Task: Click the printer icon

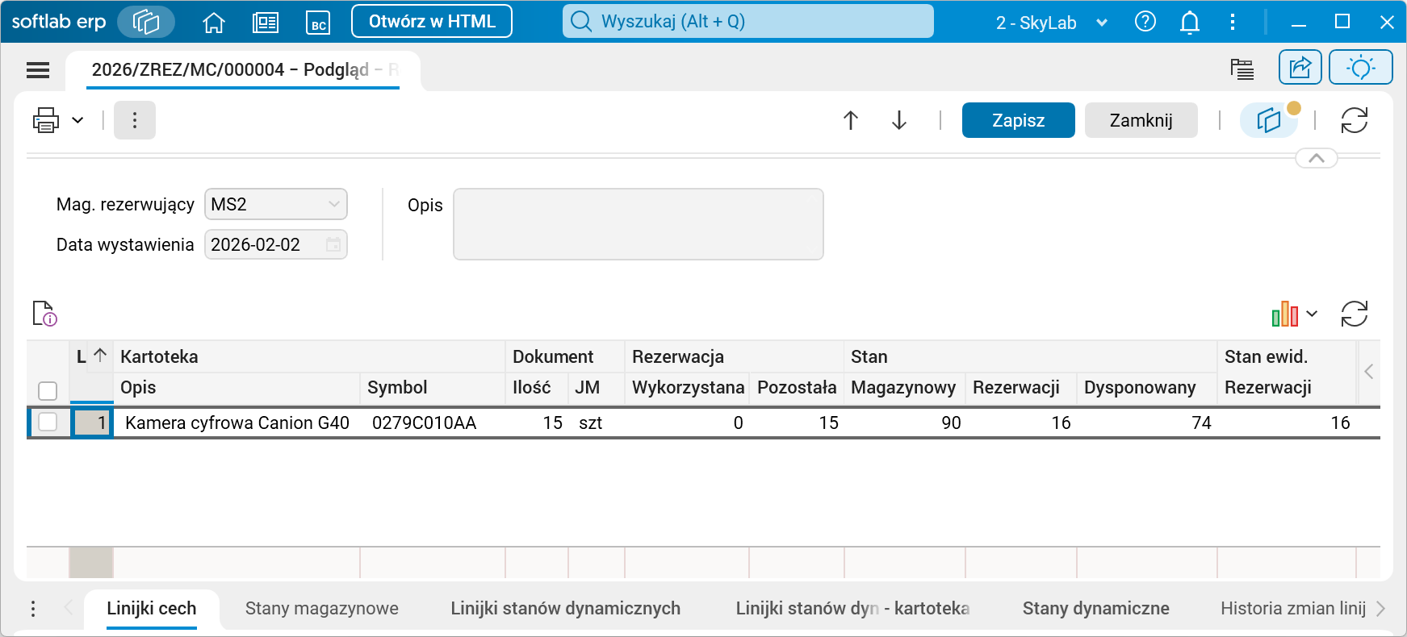Action: pos(46,120)
